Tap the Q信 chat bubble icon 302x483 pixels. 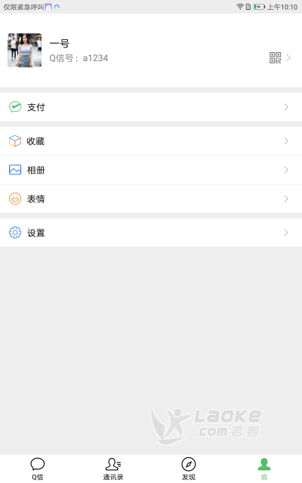[38, 464]
